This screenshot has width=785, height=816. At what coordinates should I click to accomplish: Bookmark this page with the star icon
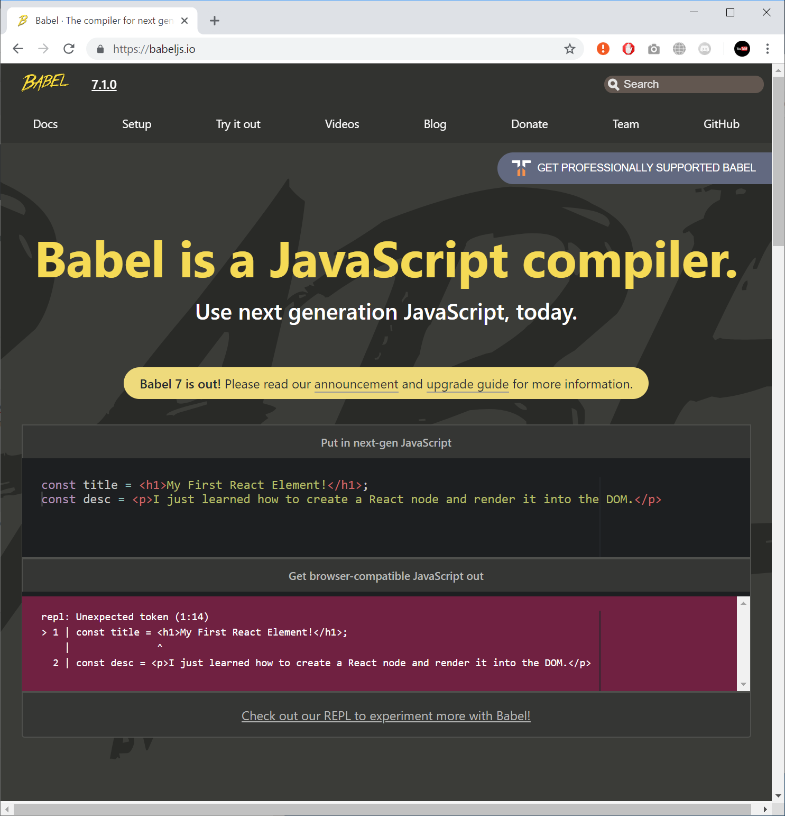click(569, 49)
